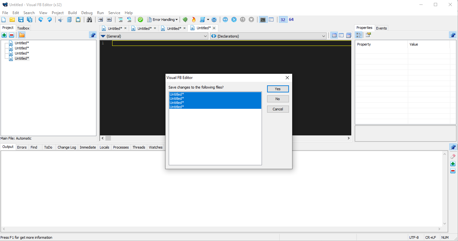Click the green compile check icon
The height and width of the screenshot is (241, 458).
[140, 20]
